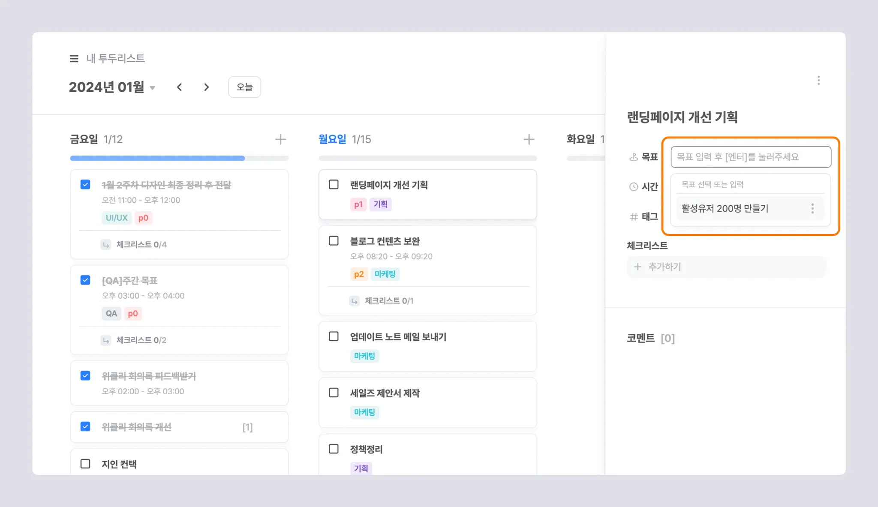Screen dimensions: 878x507
Task: Check the 지인 컨택 task checkbox
Action: pos(85,464)
